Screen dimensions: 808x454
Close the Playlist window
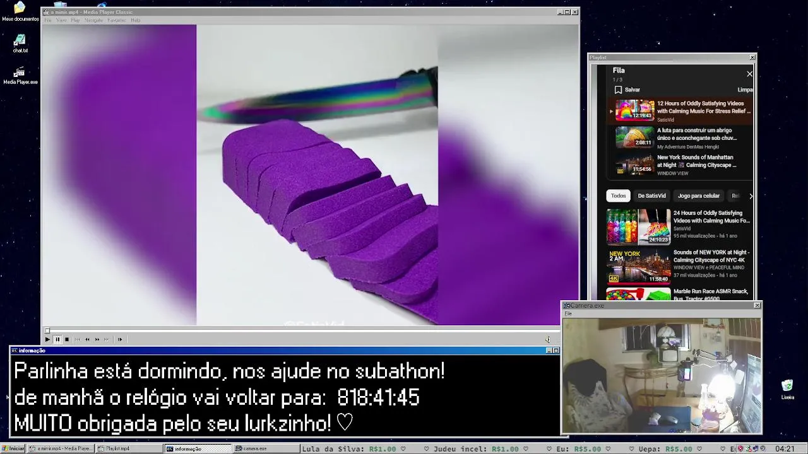(x=752, y=57)
